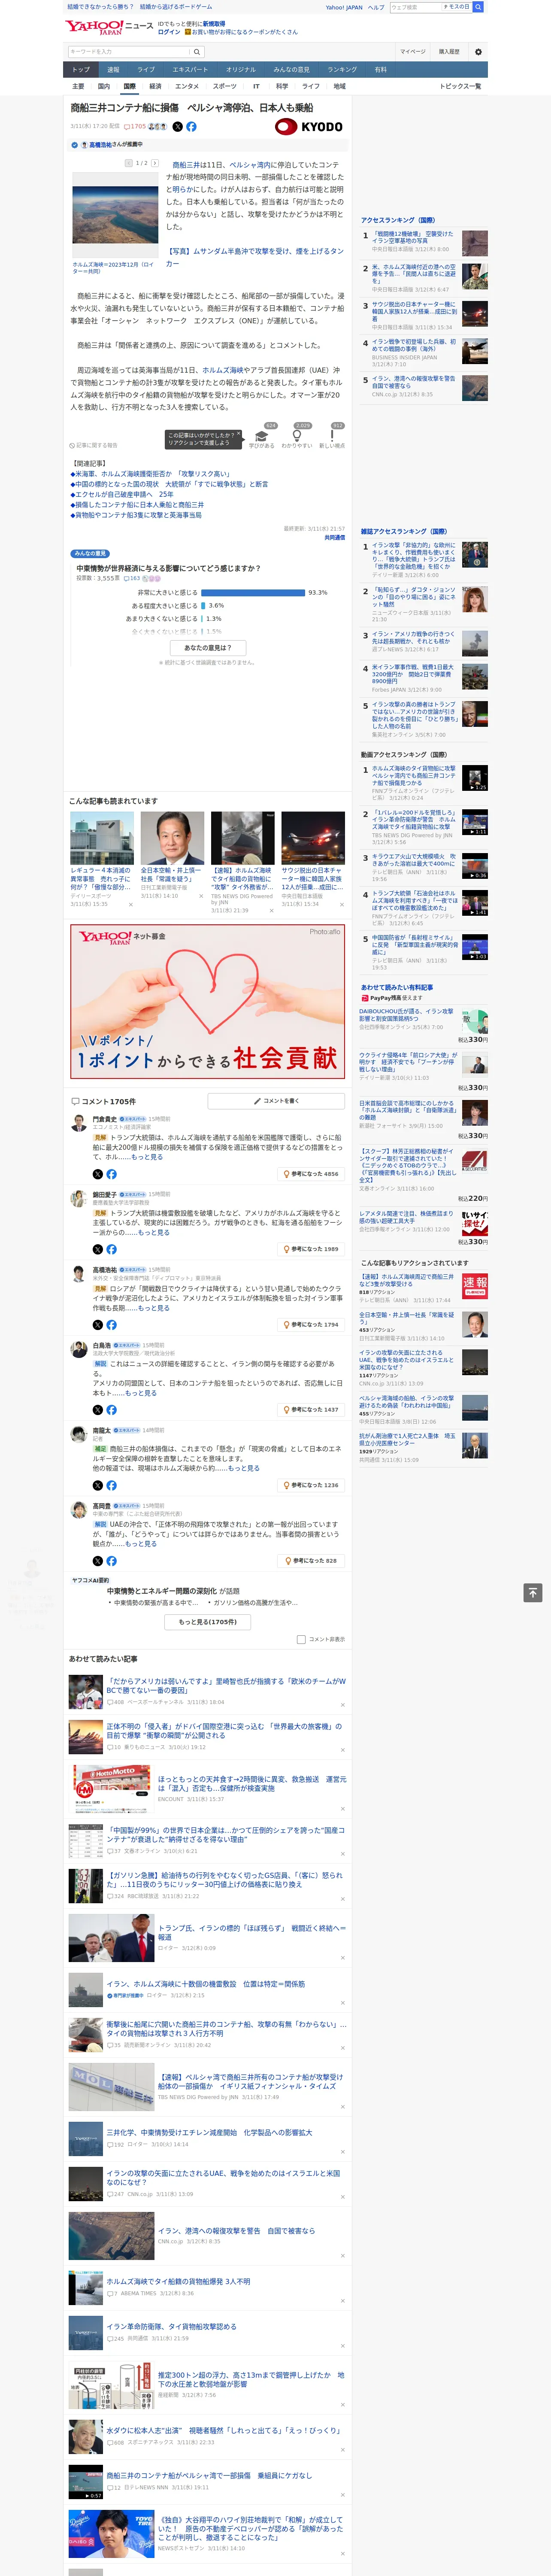Click the 記事に関する報告 link

(x=94, y=445)
